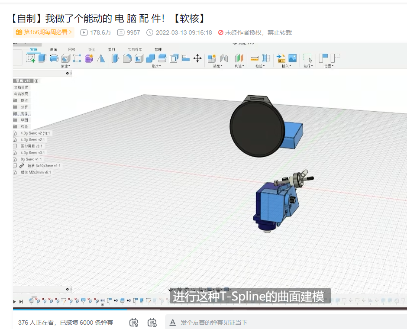Click the timeline play button
Image resolution: width=407 pixels, height=329 pixels.
click(x=14, y=301)
